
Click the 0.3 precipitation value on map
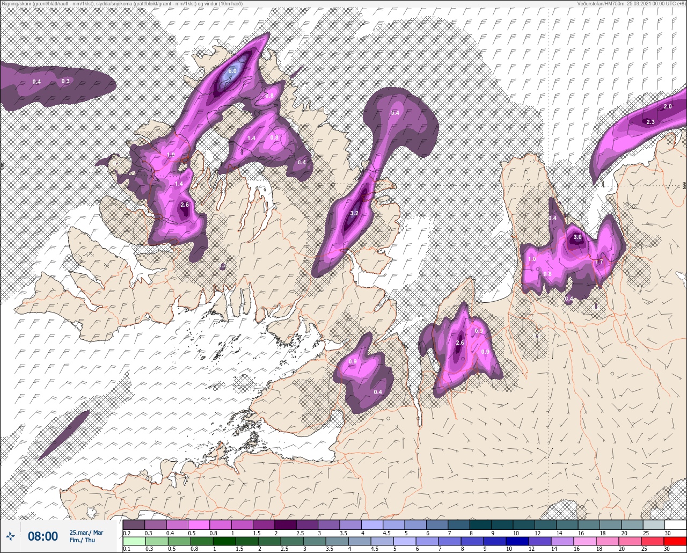[x=65, y=81]
